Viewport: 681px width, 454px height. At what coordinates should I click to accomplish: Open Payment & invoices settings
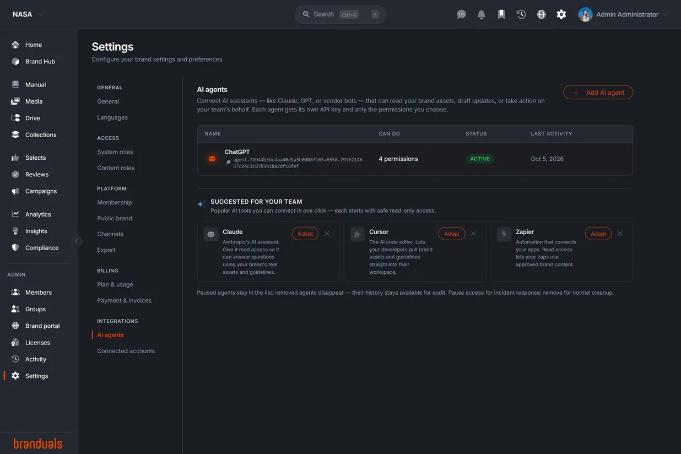125,300
